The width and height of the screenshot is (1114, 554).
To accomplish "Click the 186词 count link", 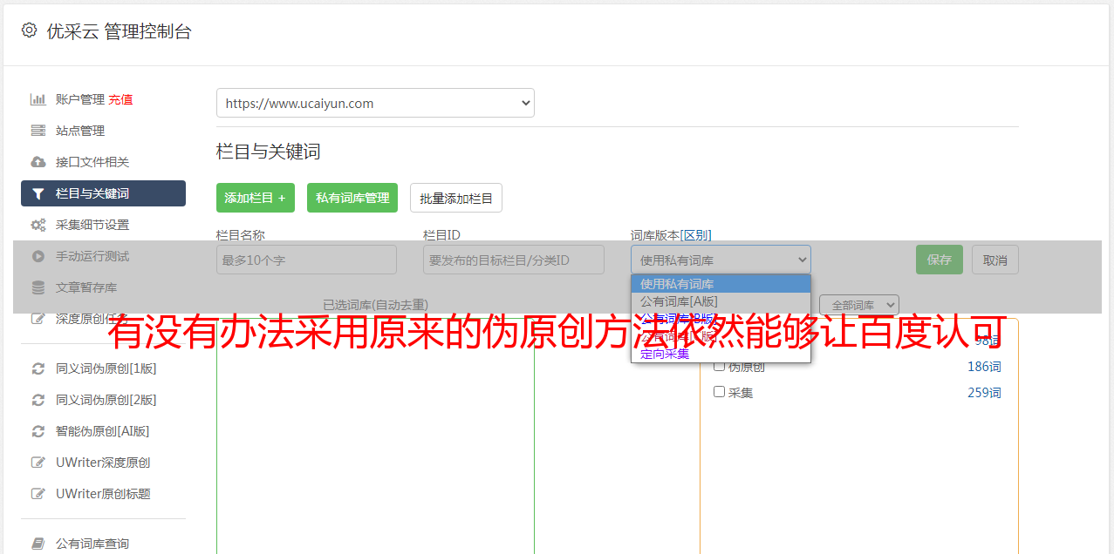I will (x=984, y=367).
